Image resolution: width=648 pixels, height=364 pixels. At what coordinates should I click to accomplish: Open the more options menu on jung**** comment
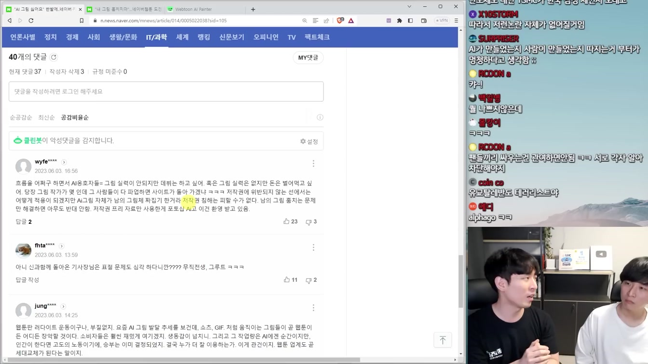click(x=313, y=308)
